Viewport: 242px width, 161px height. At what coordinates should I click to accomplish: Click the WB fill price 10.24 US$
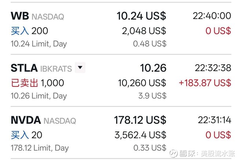[141, 16]
